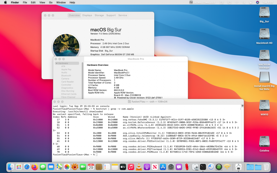Open HWMonitor waveform icon in Dock
The height and width of the screenshot is (173, 277).
pyautogui.click(x=219, y=167)
